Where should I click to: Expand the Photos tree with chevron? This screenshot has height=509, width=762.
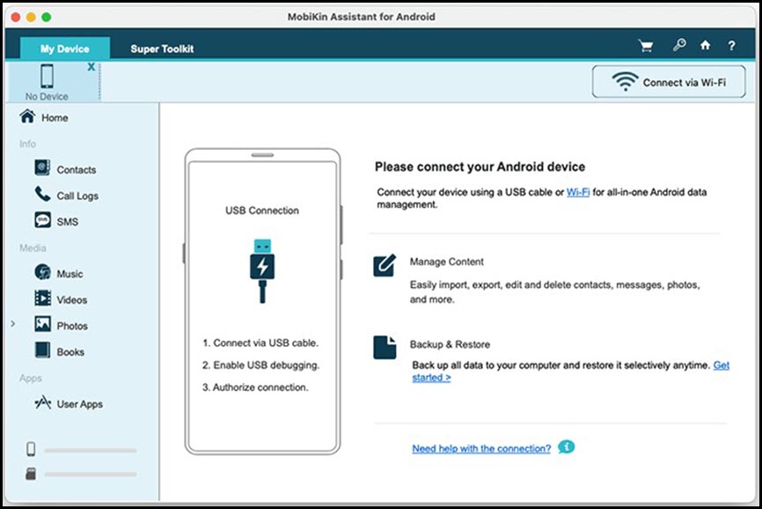[13, 324]
